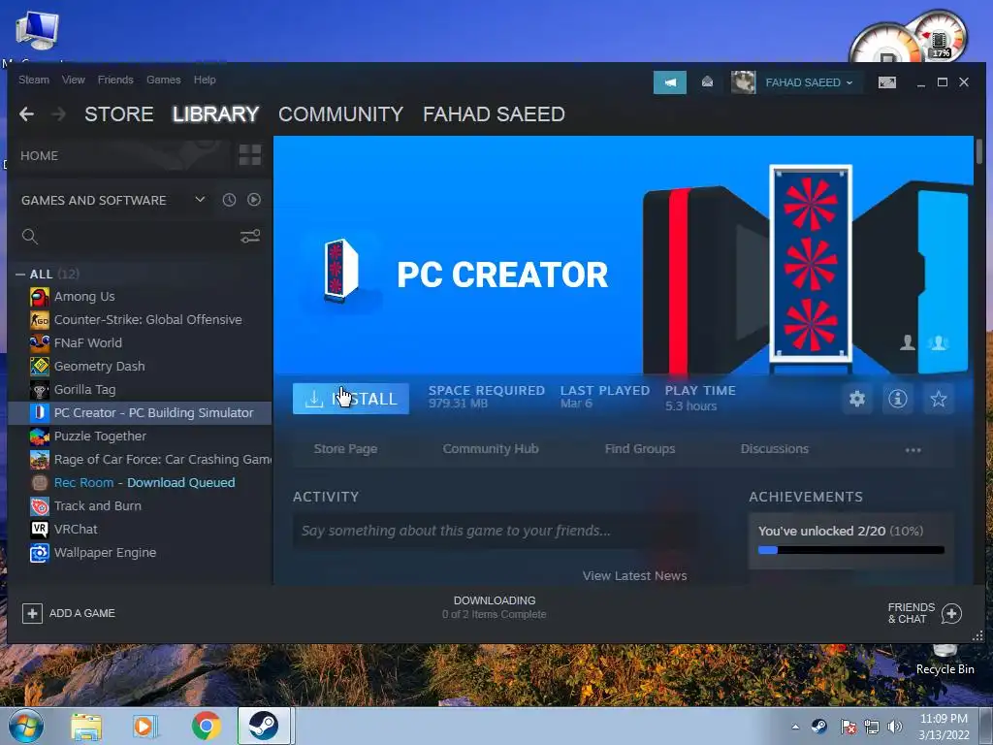Collapse the ALL games category
Image resolution: width=993 pixels, height=745 pixels.
point(20,275)
